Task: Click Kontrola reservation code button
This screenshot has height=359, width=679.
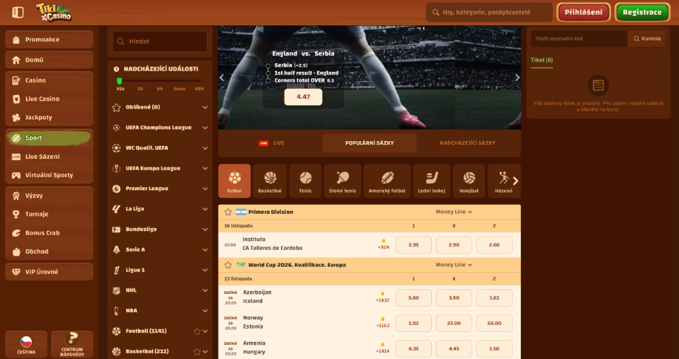Action: coord(647,39)
